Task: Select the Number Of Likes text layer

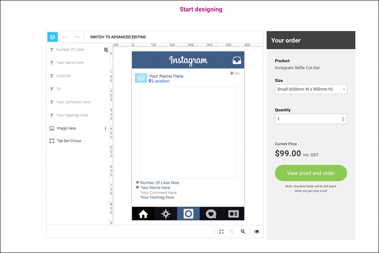Action: pyautogui.click(x=70, y=49)
